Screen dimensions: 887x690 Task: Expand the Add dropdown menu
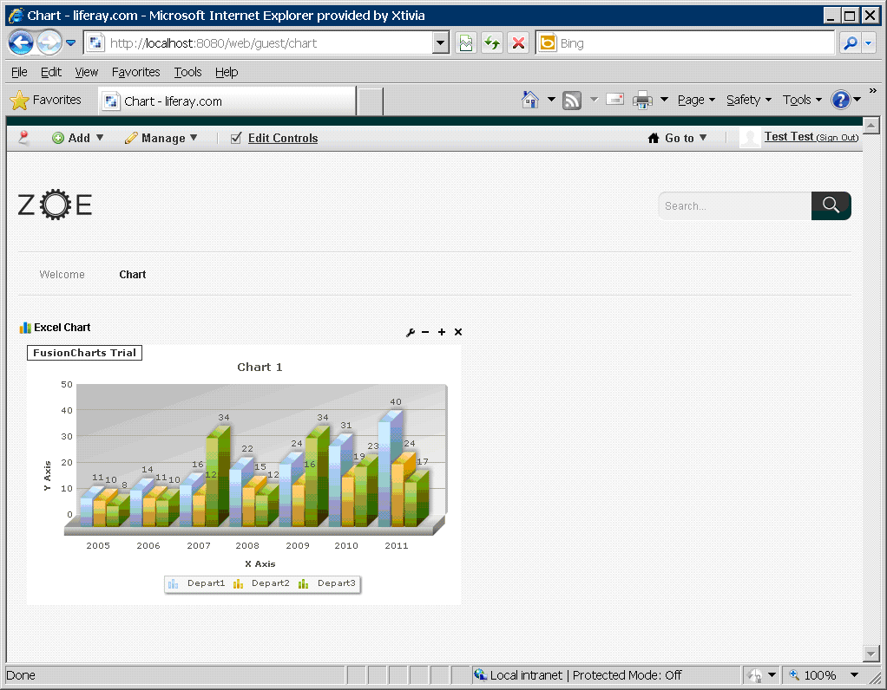78,138
